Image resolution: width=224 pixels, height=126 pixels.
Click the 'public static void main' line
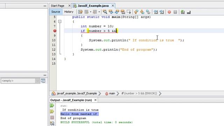tap(111, 17)
